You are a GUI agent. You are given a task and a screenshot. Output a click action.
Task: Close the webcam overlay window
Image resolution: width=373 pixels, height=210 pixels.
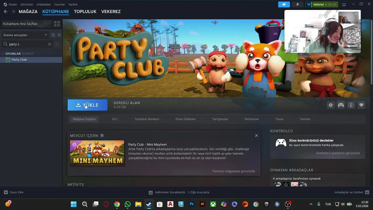[356, 13]
